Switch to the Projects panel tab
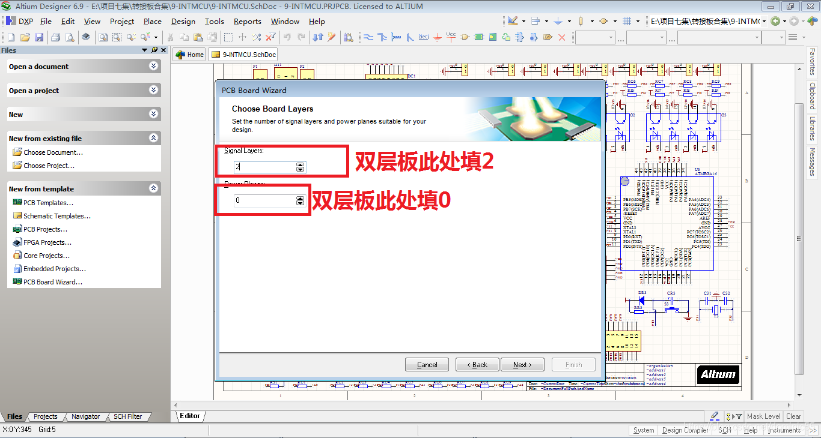Screen dimensions: 821x438 (x=45, y=416)
